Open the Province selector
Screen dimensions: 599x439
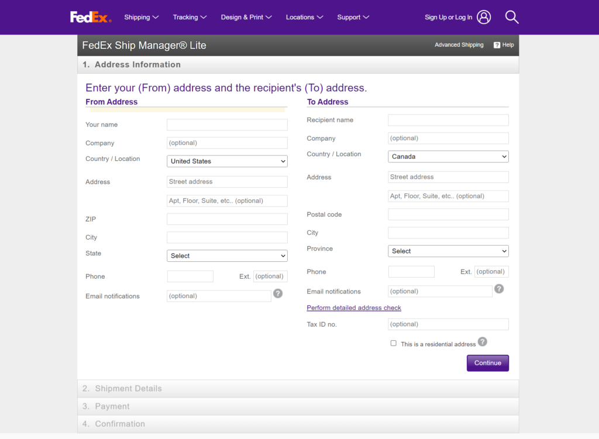pyautogui.click(x=448, y=251)
